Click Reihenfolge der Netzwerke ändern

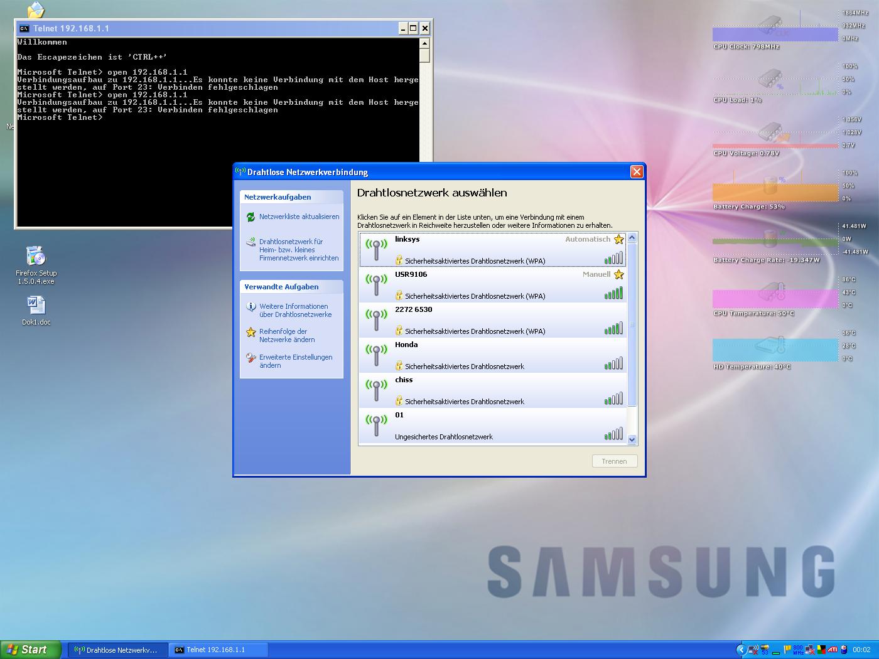coord(287,336)
